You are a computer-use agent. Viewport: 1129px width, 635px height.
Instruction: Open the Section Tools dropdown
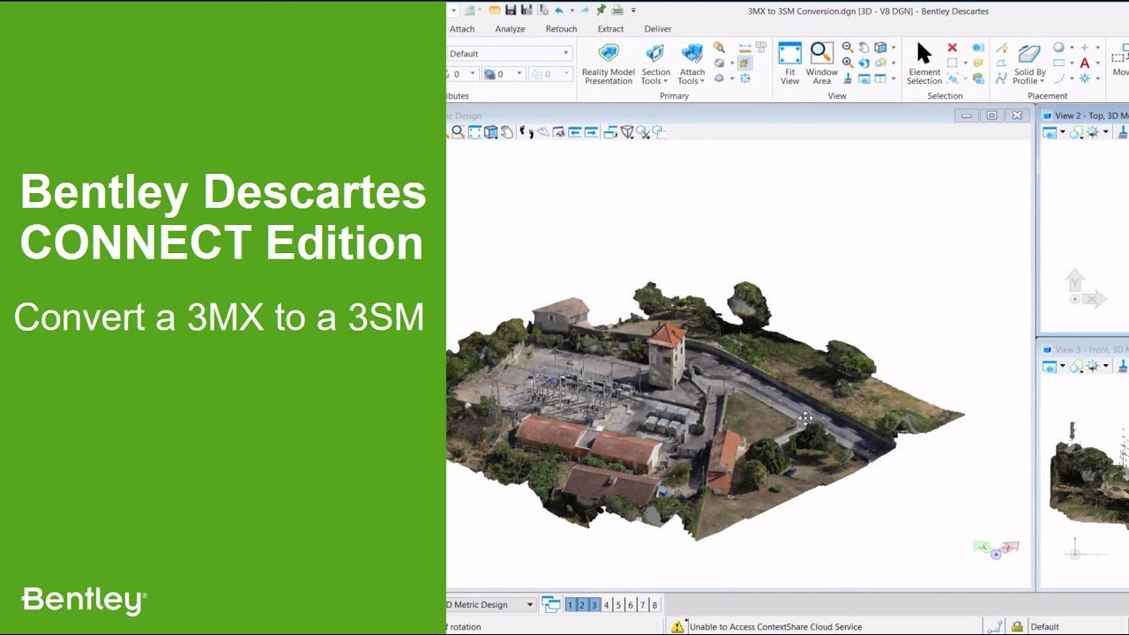[655, 63]
